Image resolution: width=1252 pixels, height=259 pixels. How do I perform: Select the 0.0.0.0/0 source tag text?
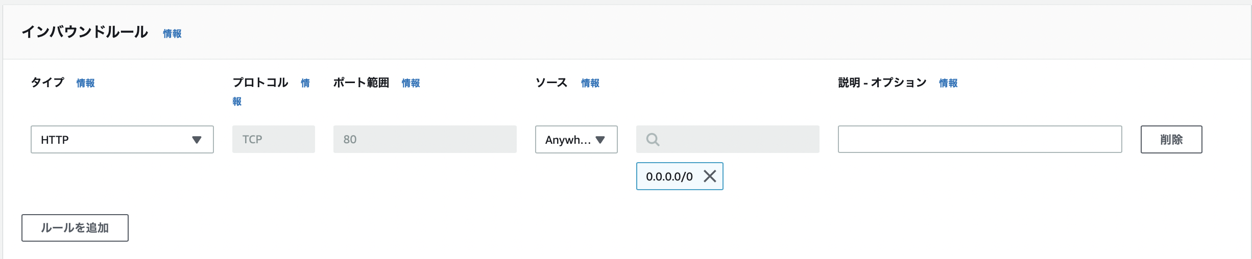[669, 176]
